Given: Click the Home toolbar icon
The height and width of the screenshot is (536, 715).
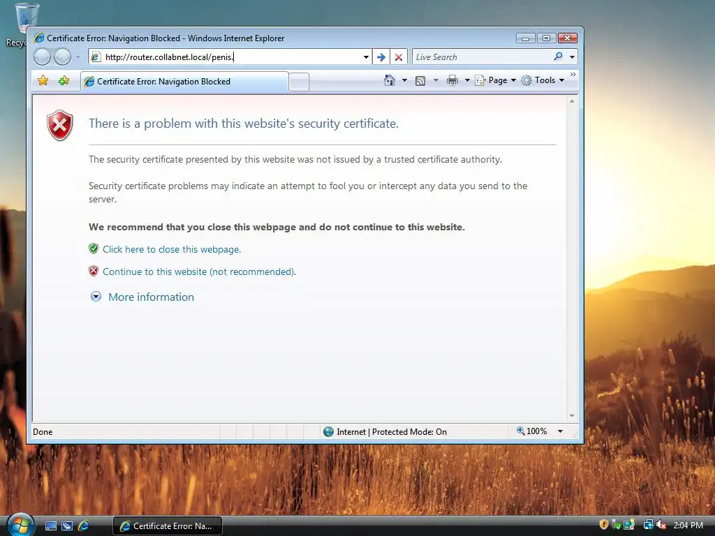Looking at the screenshot, I should click(x=390, y=80).
